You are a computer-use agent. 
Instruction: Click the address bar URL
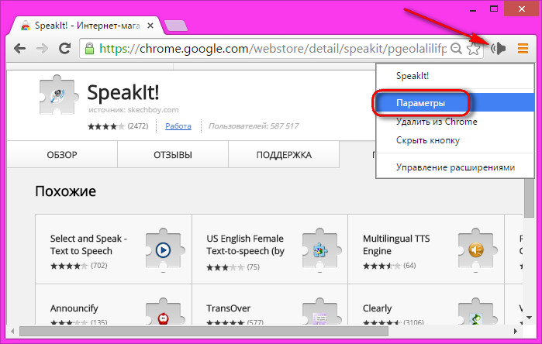(x=273, y=49)
